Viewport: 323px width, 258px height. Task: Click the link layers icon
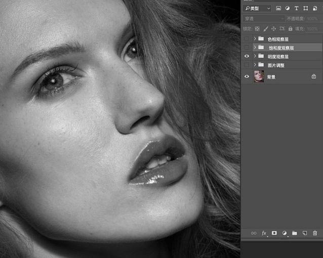coord(254,233)
